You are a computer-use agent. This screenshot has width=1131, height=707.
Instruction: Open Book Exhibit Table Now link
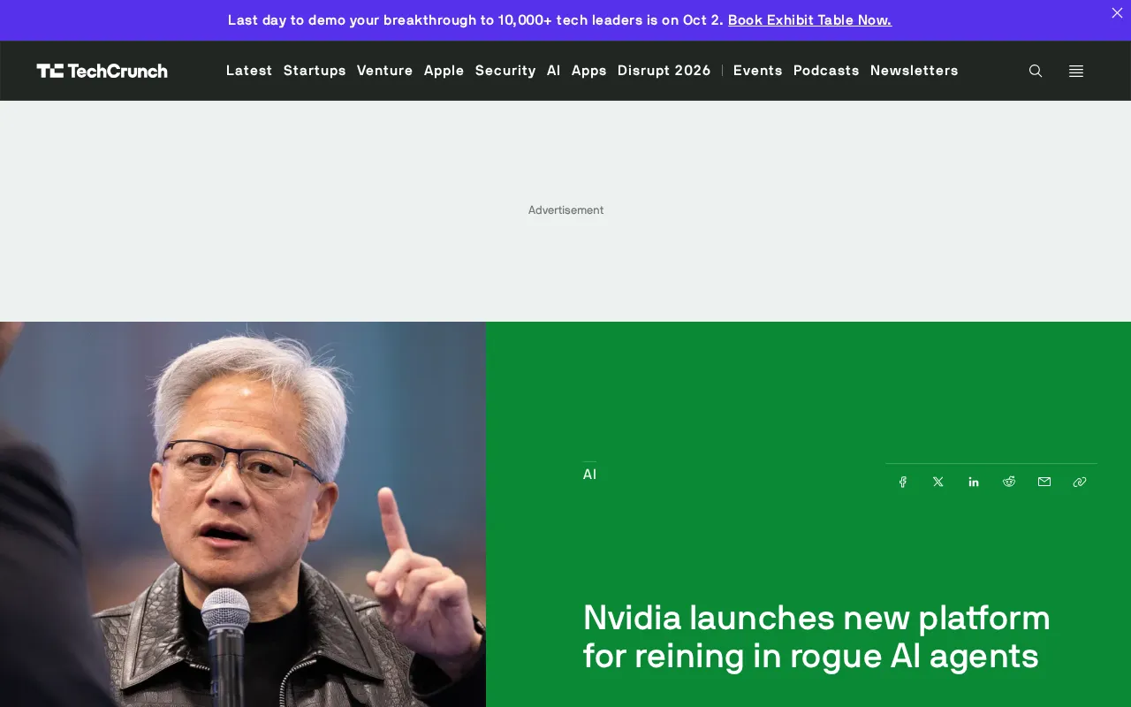tap(809, 19)
